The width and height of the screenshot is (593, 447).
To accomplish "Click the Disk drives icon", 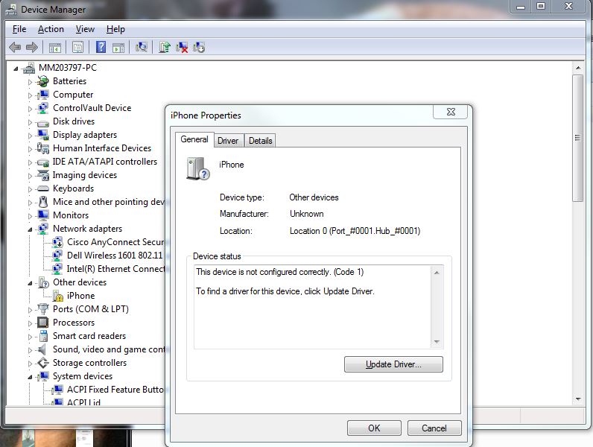I will (43, 122).
